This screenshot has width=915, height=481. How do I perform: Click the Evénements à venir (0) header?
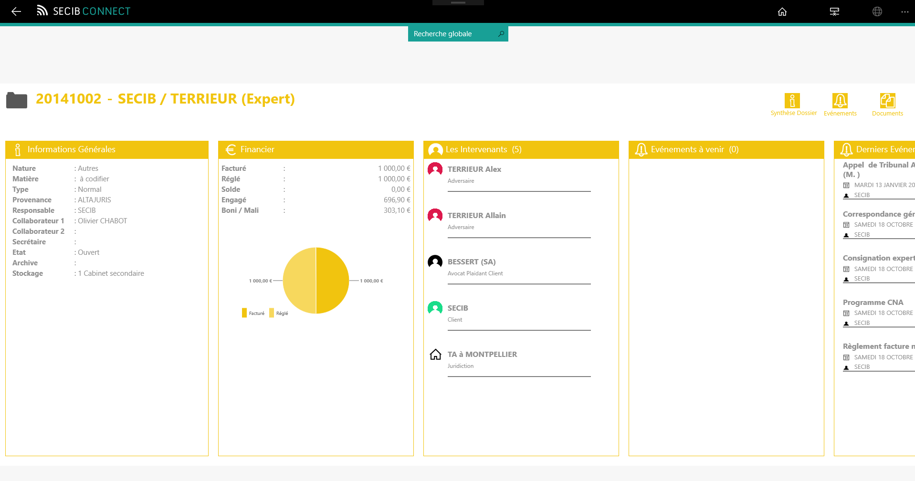click(726, 150)
